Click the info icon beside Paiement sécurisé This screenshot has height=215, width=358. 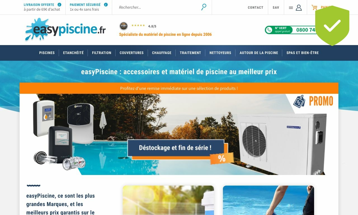click(106, 5)
